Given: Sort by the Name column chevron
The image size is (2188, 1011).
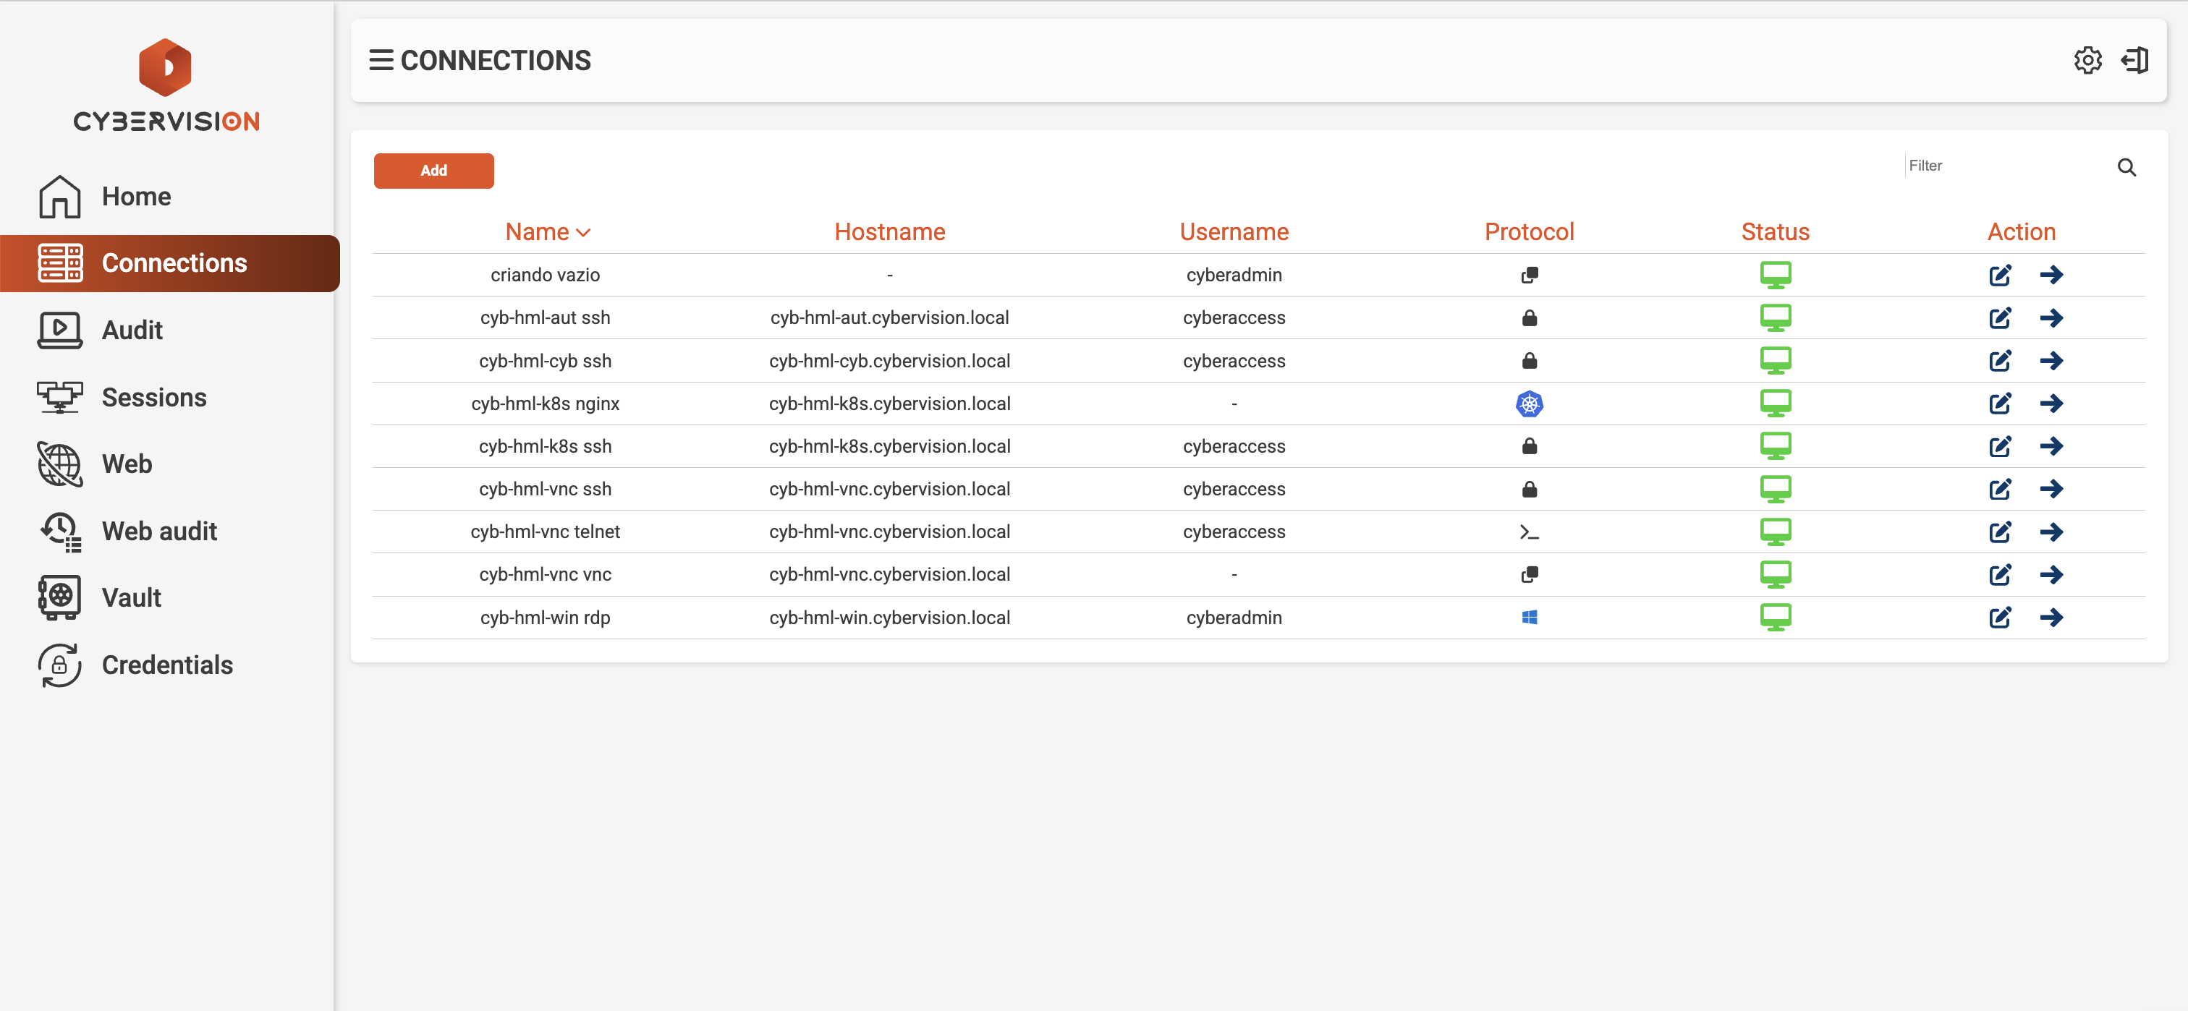Looking at the screenshot, I should [x=582, y=233].
